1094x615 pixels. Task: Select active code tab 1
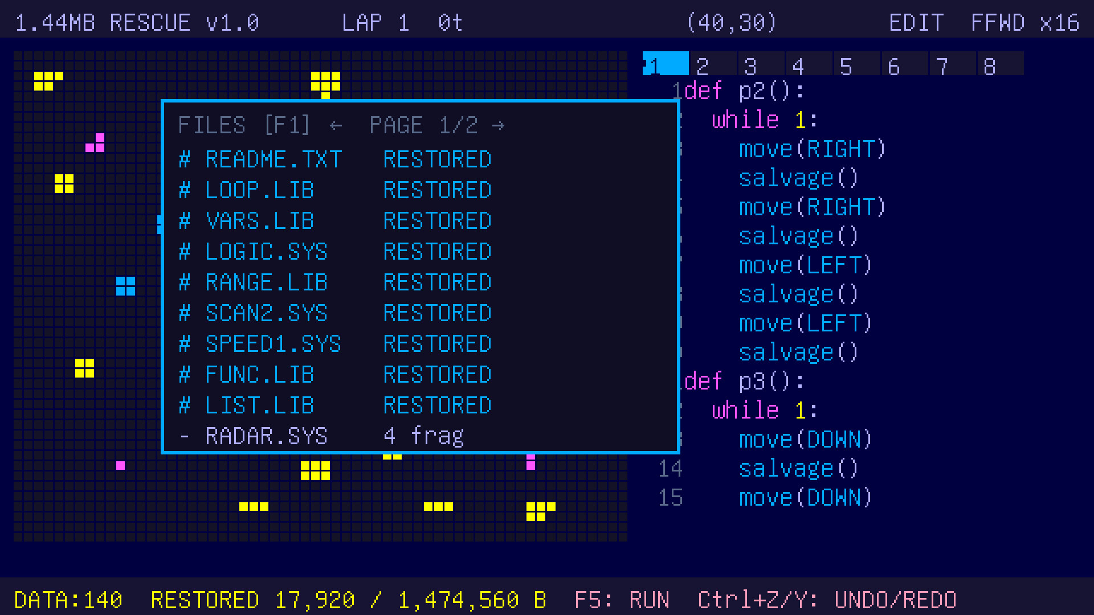coord(666,64)
